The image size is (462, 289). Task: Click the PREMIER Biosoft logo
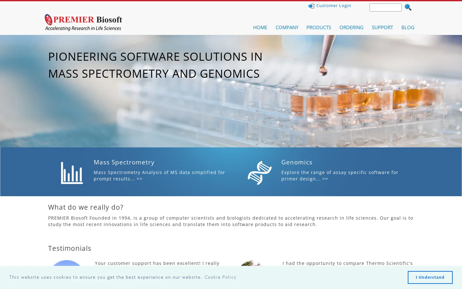[x=83, y=22]
